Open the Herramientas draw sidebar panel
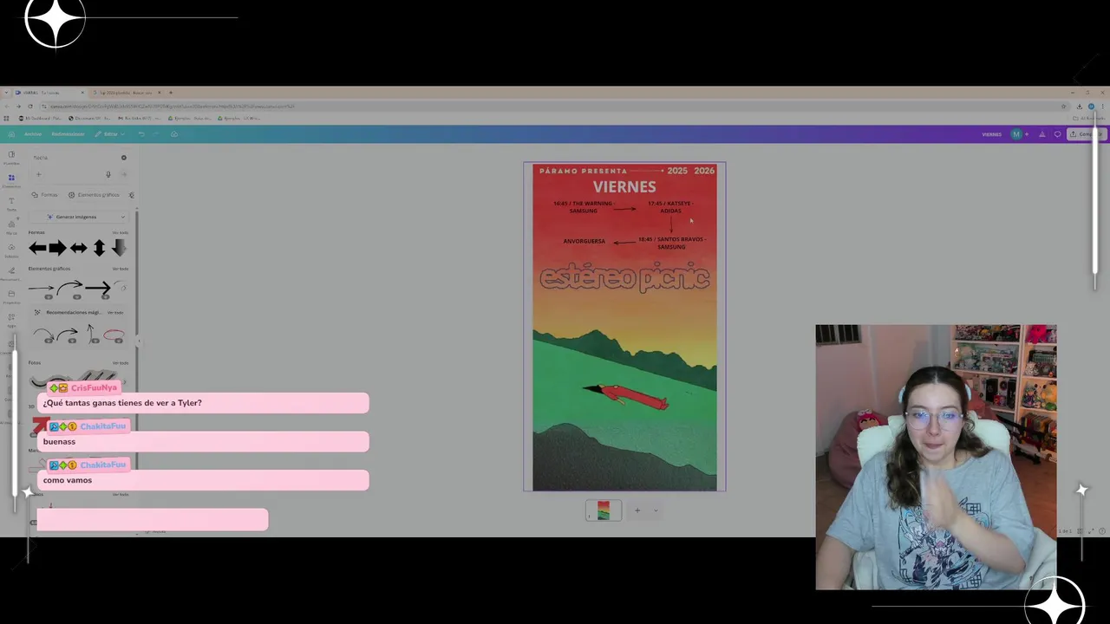The image size is (1110, 624). (x=11, y=274)
